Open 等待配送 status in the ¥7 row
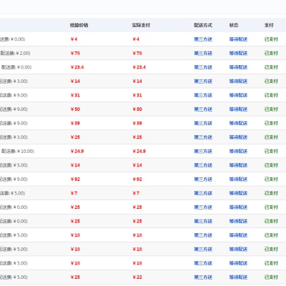The width and height of the screenshot is (286, 286). [x=238, y=193]
